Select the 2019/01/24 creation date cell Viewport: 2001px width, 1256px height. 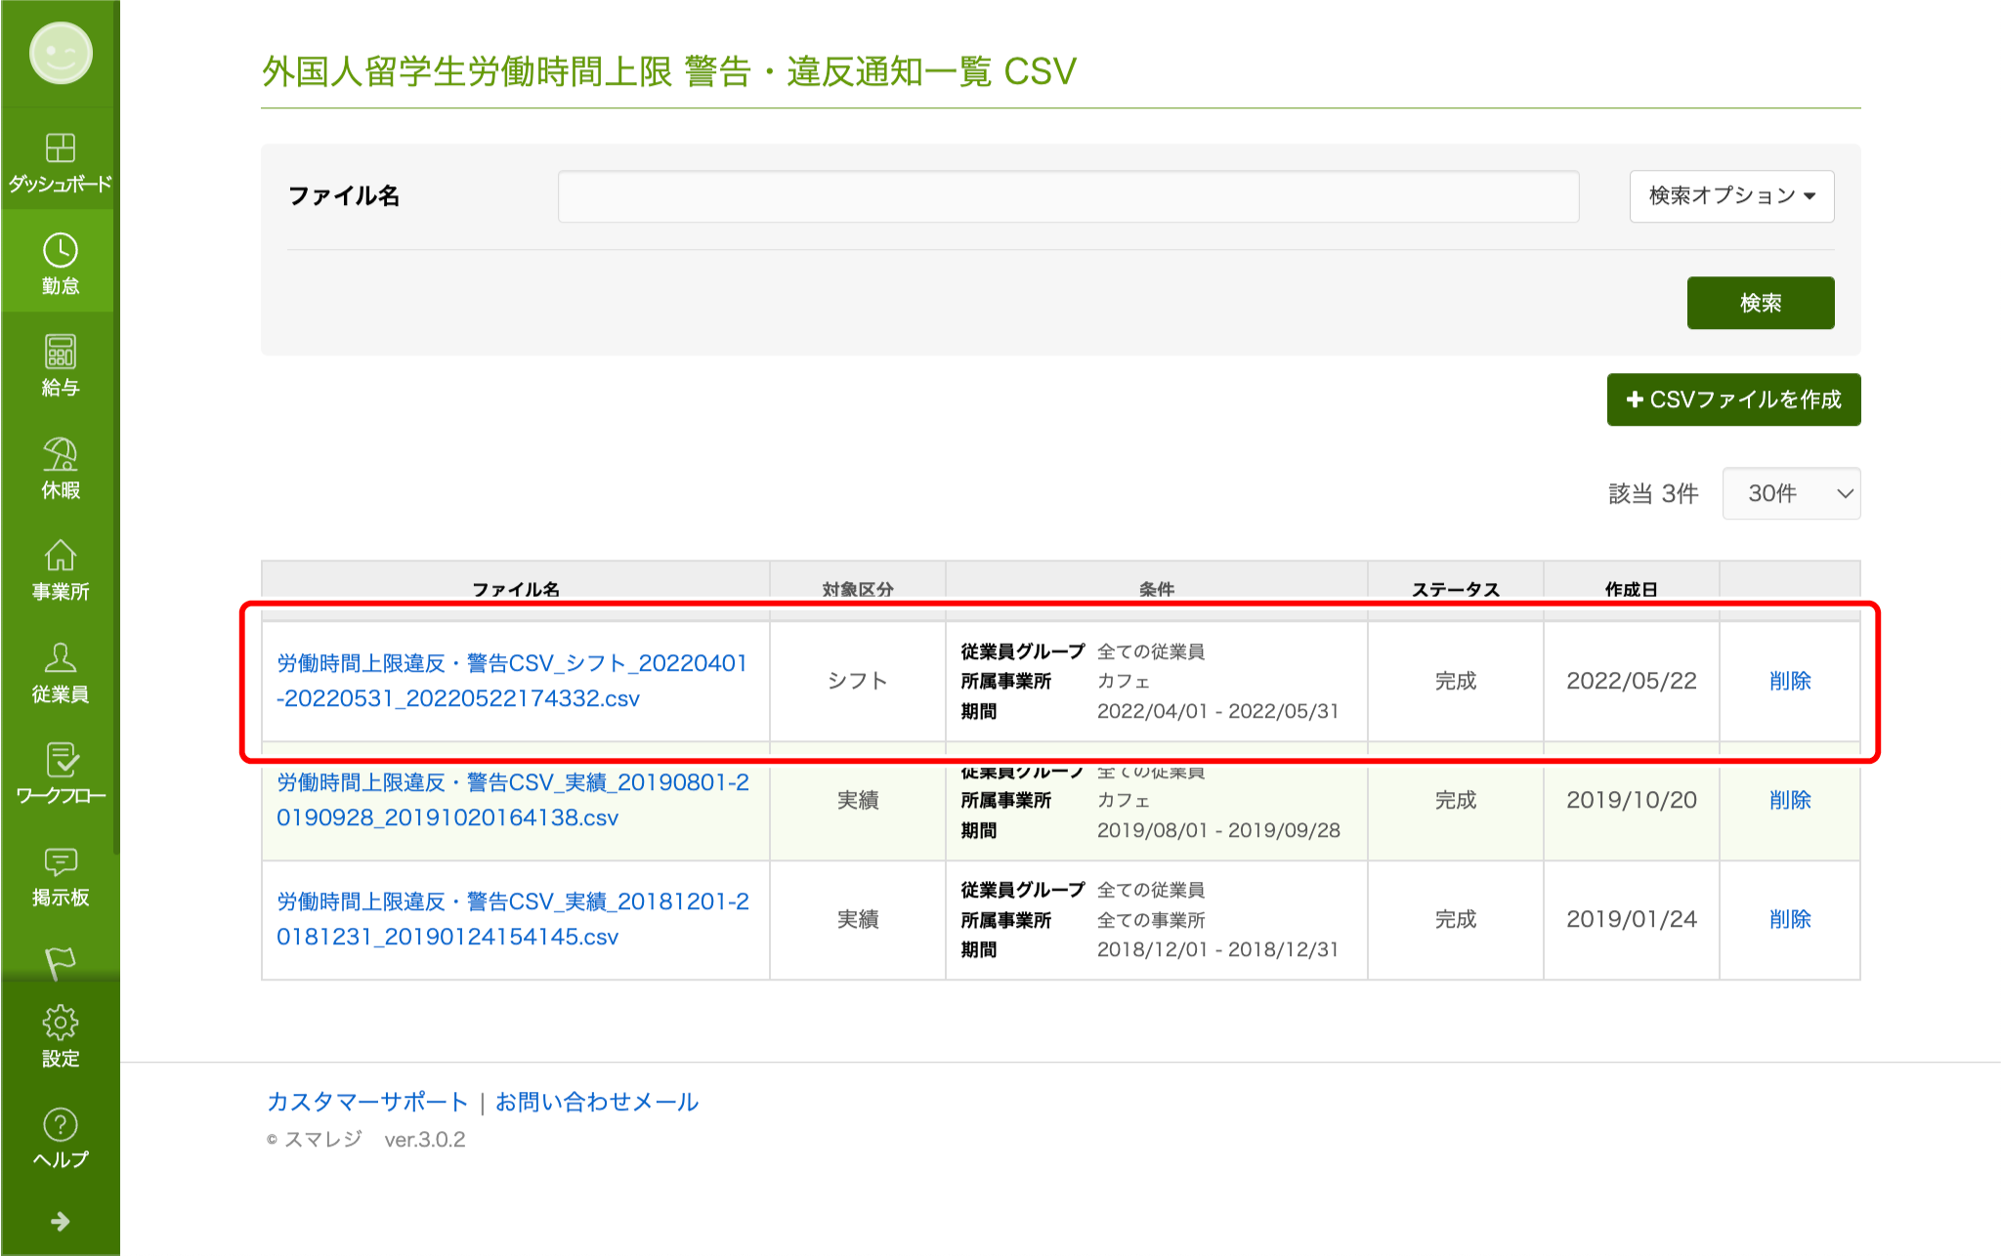[1632, 919]
